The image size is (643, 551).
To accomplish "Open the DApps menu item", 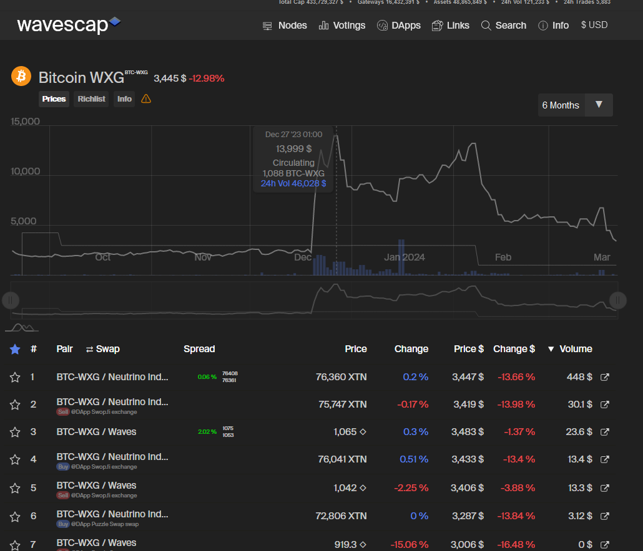I will 398,26.
